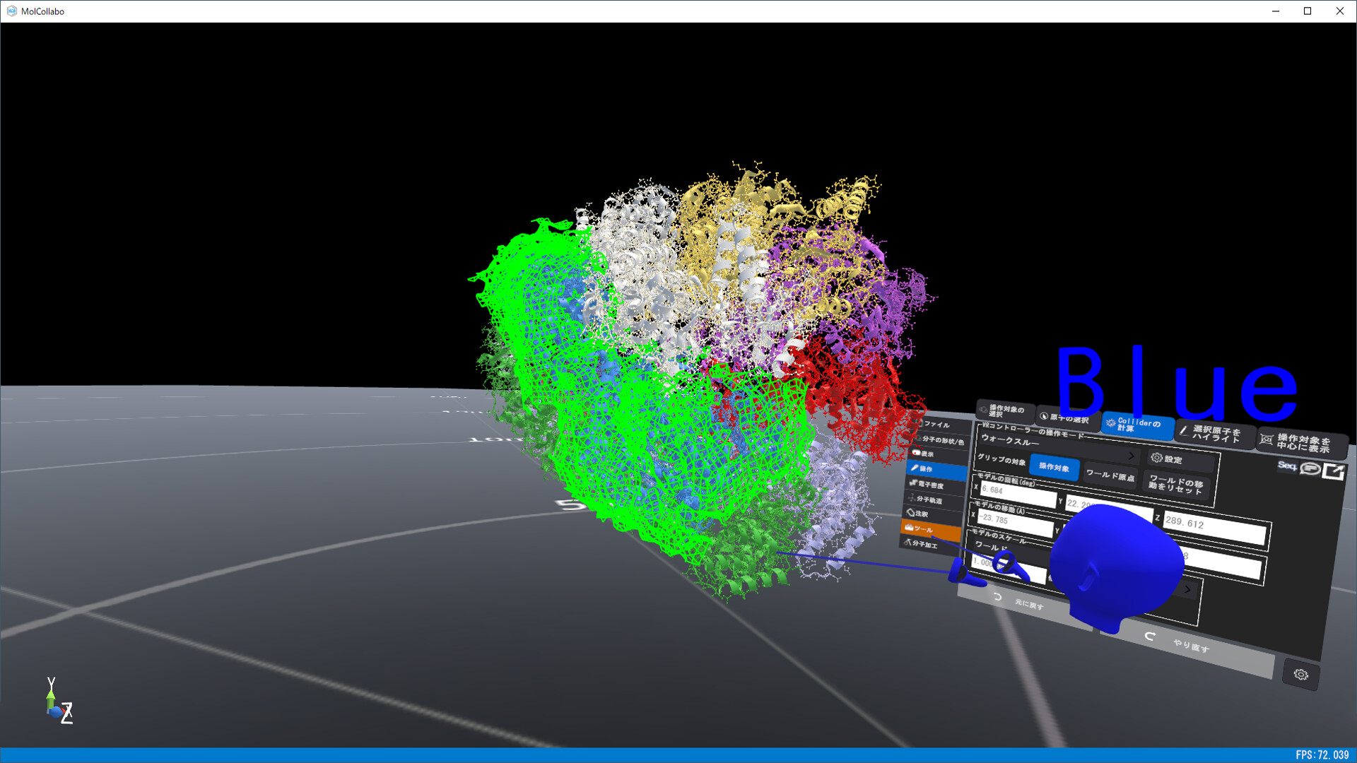
Task: Click the Seq sequence viewer icon
Action: (1287, 466)
